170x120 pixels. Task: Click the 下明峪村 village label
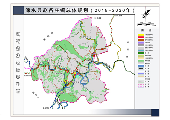[40, 63]
